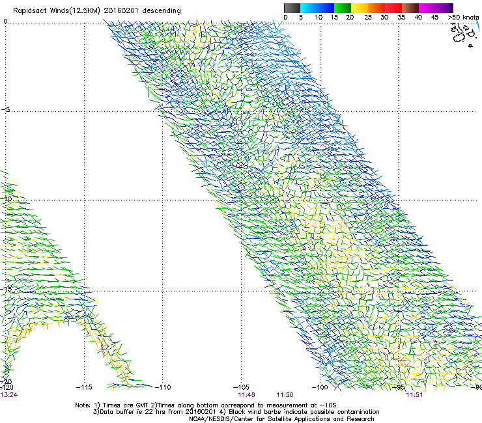The image size is (482, 423).
Task: Click the '-110' longitude axis label
Action: pyautogui.click(x=163, y=387)
